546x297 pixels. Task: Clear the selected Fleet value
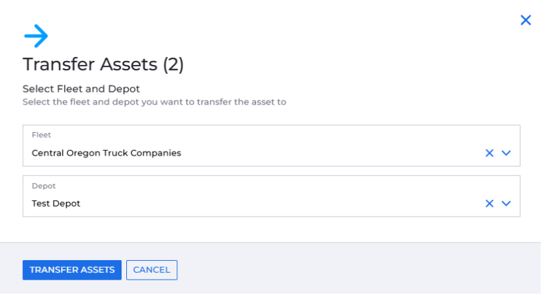pyautogui.click(x=489, y=153)
